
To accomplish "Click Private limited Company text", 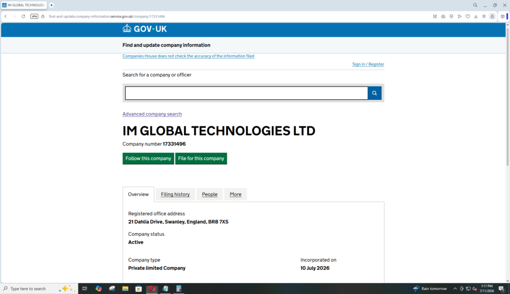I will (x=157, y=268).
